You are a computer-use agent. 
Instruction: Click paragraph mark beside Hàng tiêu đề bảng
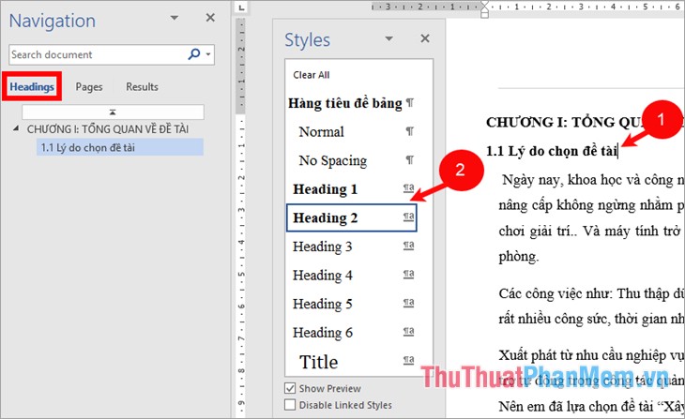[x=410, y=102]
